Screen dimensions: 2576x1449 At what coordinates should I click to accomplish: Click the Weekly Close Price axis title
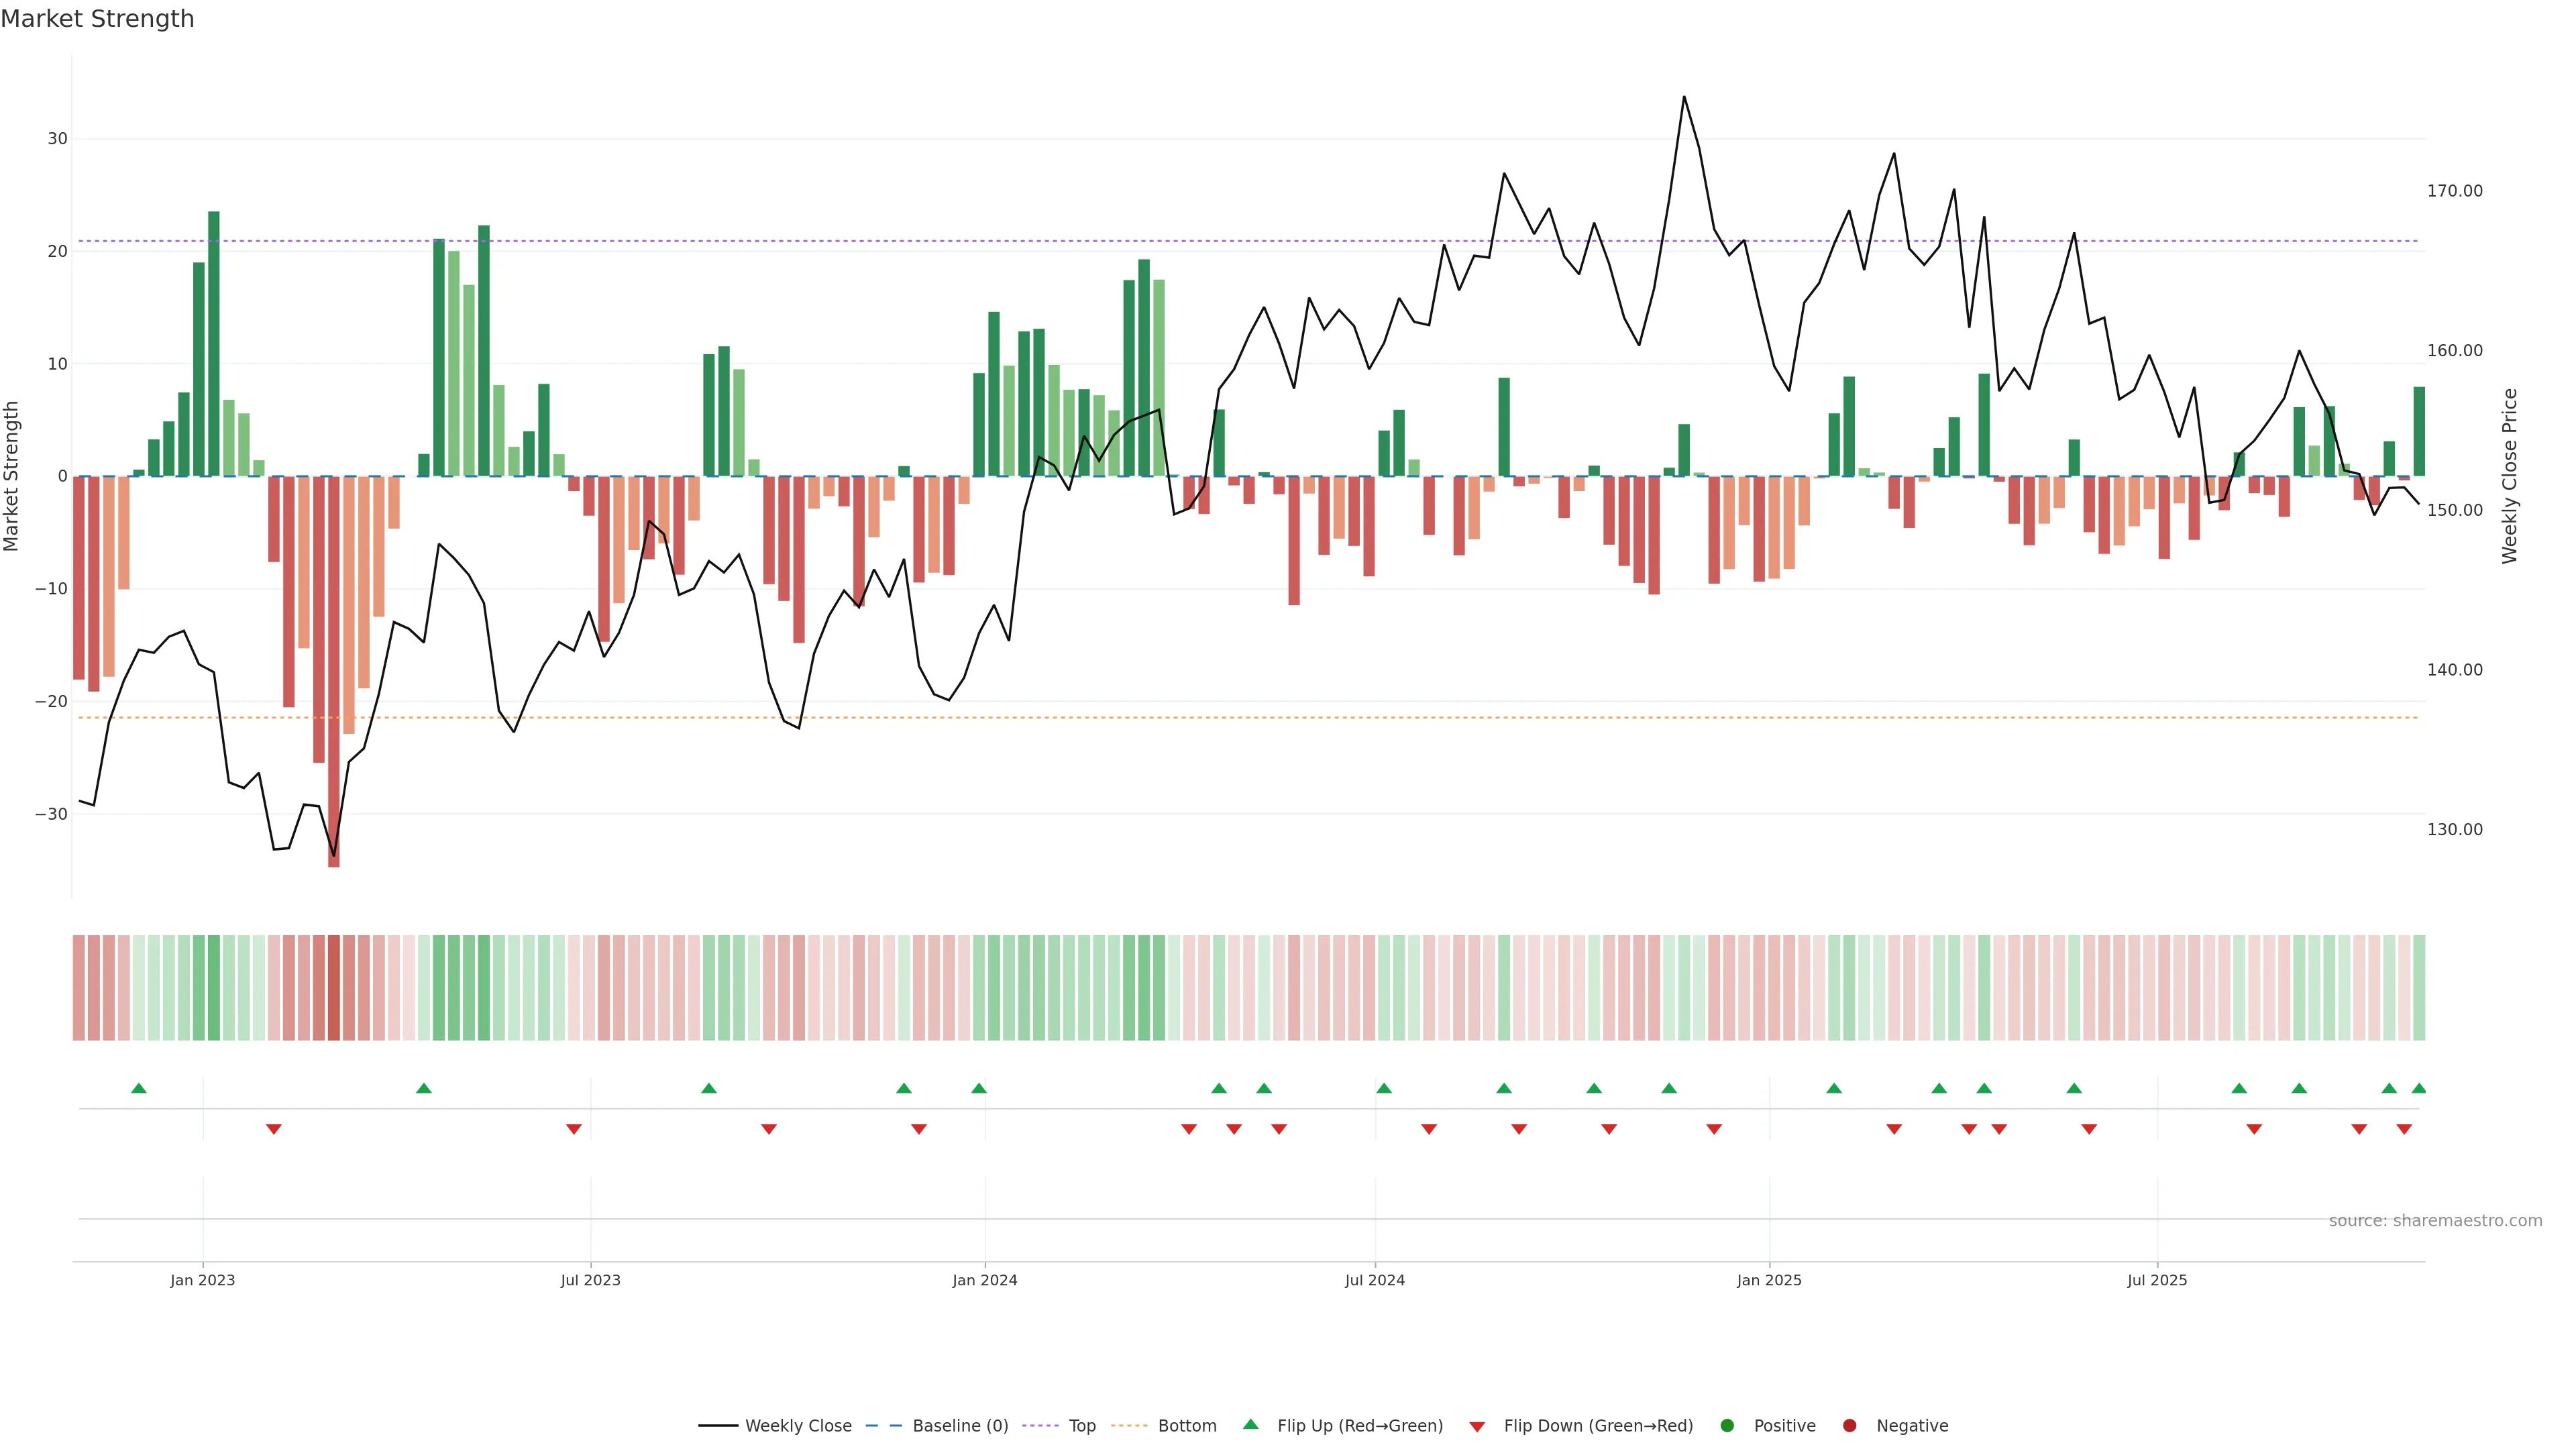tap(2510, 476)
